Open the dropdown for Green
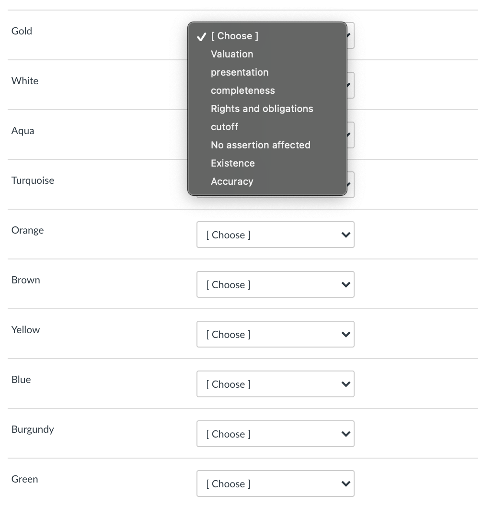This screenshot has height=517, width=484. (x=275, y=483)
